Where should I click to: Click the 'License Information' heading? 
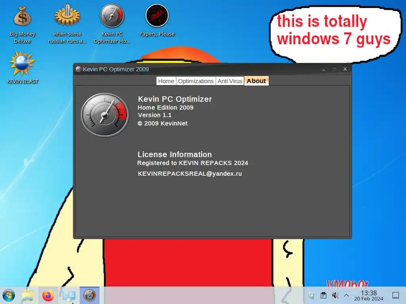coord(174,155)
